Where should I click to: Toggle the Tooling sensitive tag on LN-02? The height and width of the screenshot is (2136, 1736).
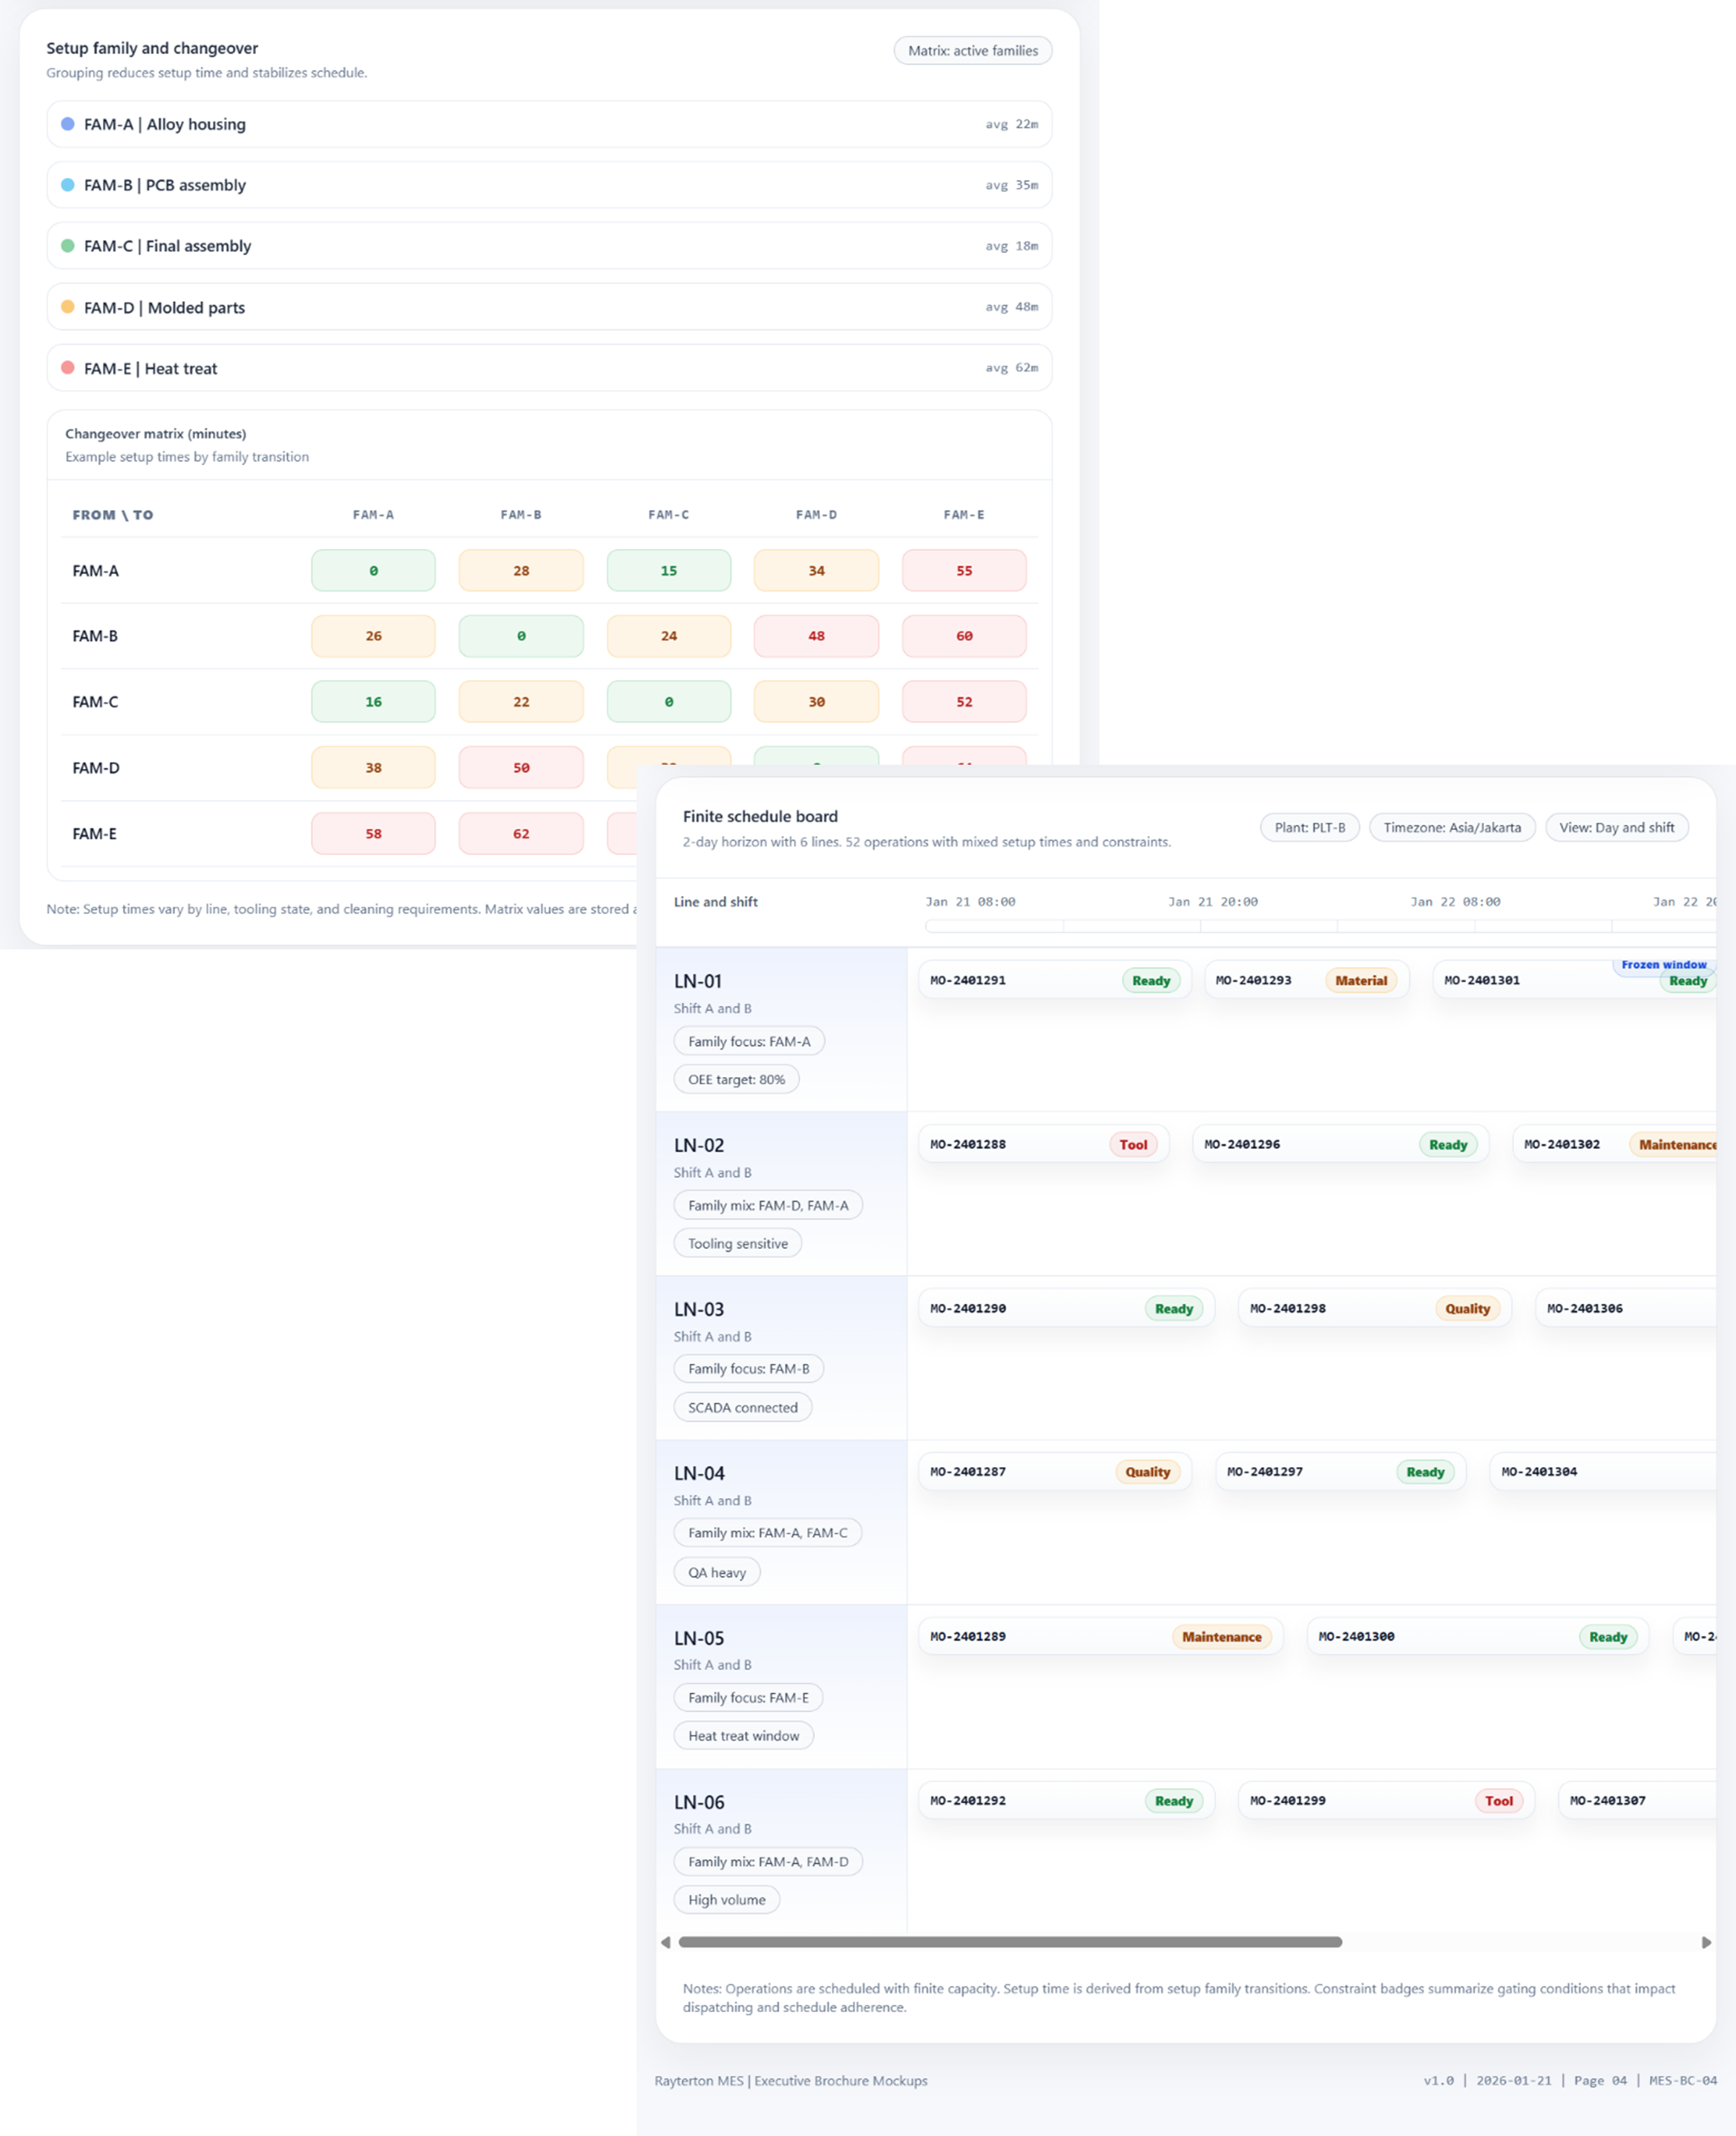tap(737, 1244)
